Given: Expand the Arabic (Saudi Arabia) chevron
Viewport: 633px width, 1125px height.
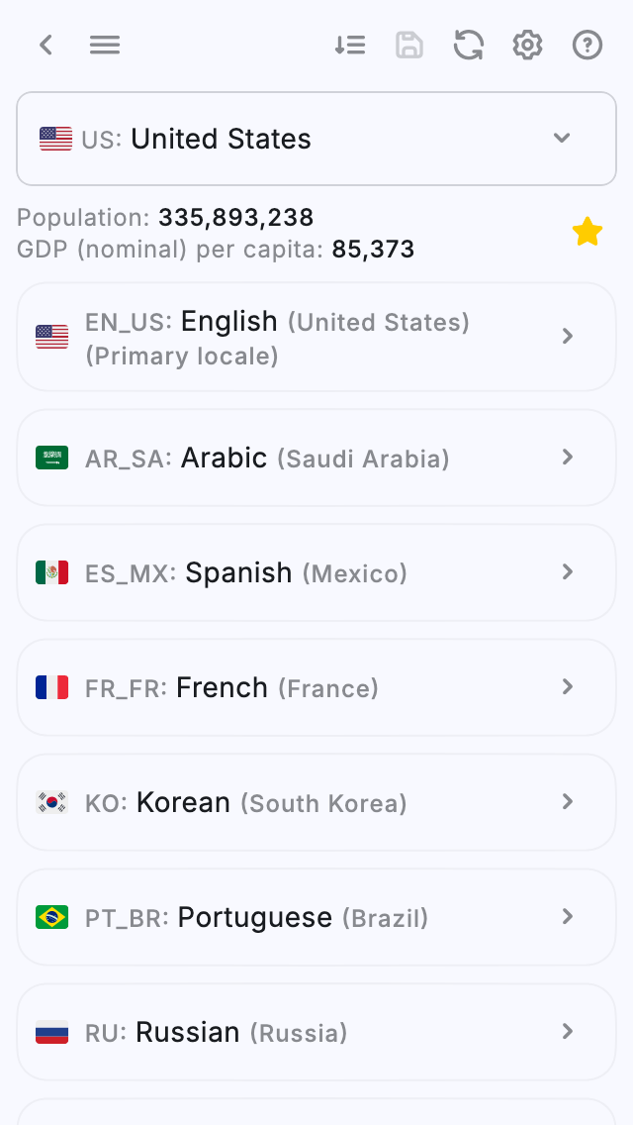Looking at the screenshot, I should [568, 457].
